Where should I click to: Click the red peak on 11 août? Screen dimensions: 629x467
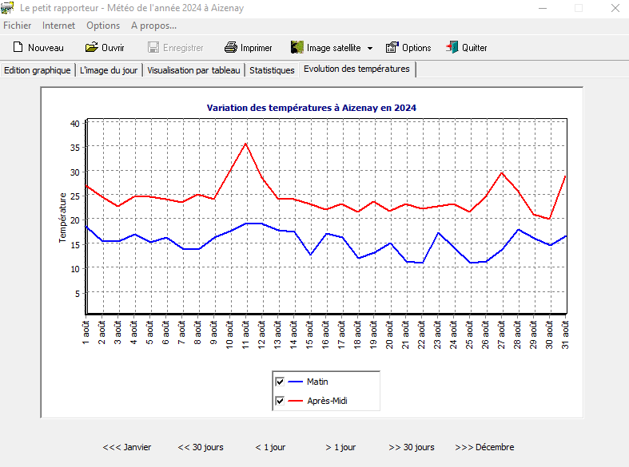[x=246, y=144]
